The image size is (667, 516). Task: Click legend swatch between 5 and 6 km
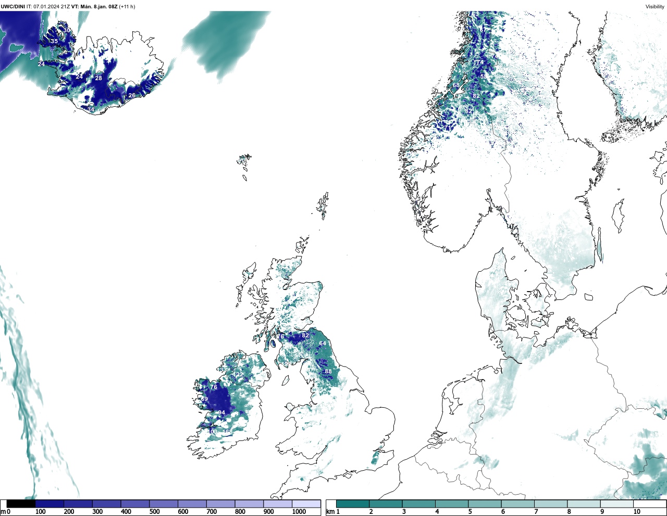pos(485,504)
